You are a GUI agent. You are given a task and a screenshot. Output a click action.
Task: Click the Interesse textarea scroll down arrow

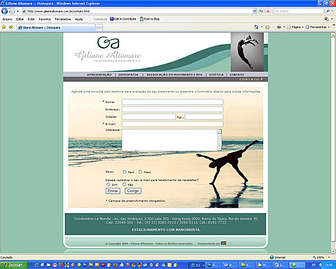[x=219, y=148]
